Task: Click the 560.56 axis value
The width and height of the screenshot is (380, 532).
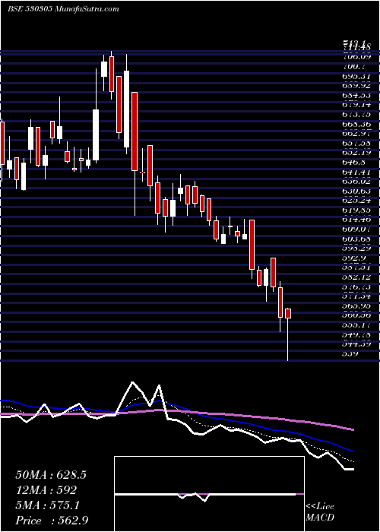Action: [356, 316]
